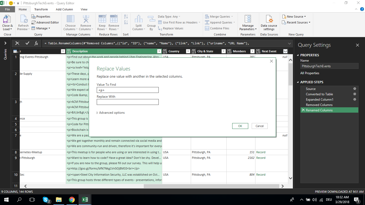The width and height of the screenshot is (365, 205).
Task: Open the Expanded Column1 step settings gear
Action: click(355, 99)
